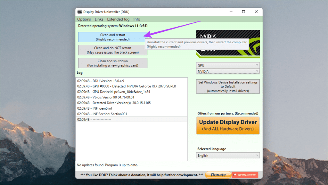Open the Selected language dropdown showing English
Viewport: 328px width, 185px height.
227,155
